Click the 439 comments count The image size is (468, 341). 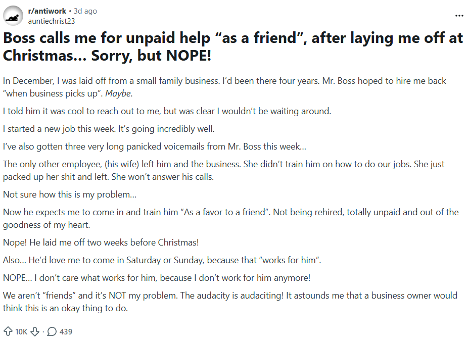coord(66,331)
